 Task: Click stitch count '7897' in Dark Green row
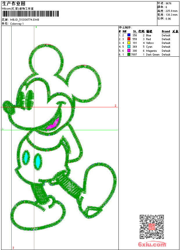pos(134,55)
